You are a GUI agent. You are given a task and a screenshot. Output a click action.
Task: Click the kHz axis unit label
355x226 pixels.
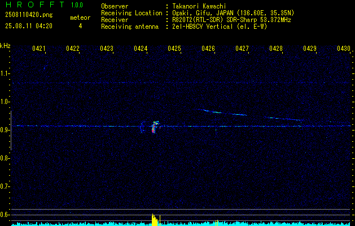(5, 46)
